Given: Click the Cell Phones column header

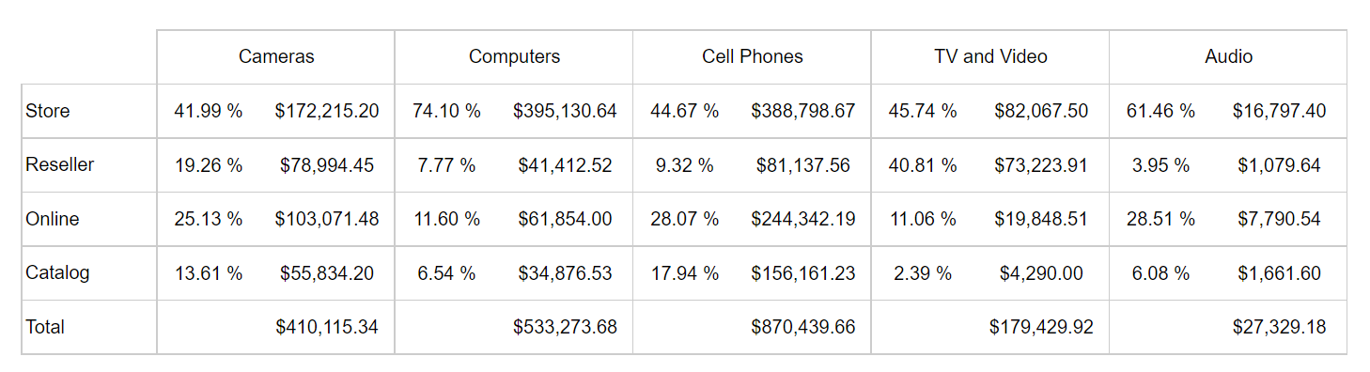Looking at the screenshot, I should click(753, 56).
